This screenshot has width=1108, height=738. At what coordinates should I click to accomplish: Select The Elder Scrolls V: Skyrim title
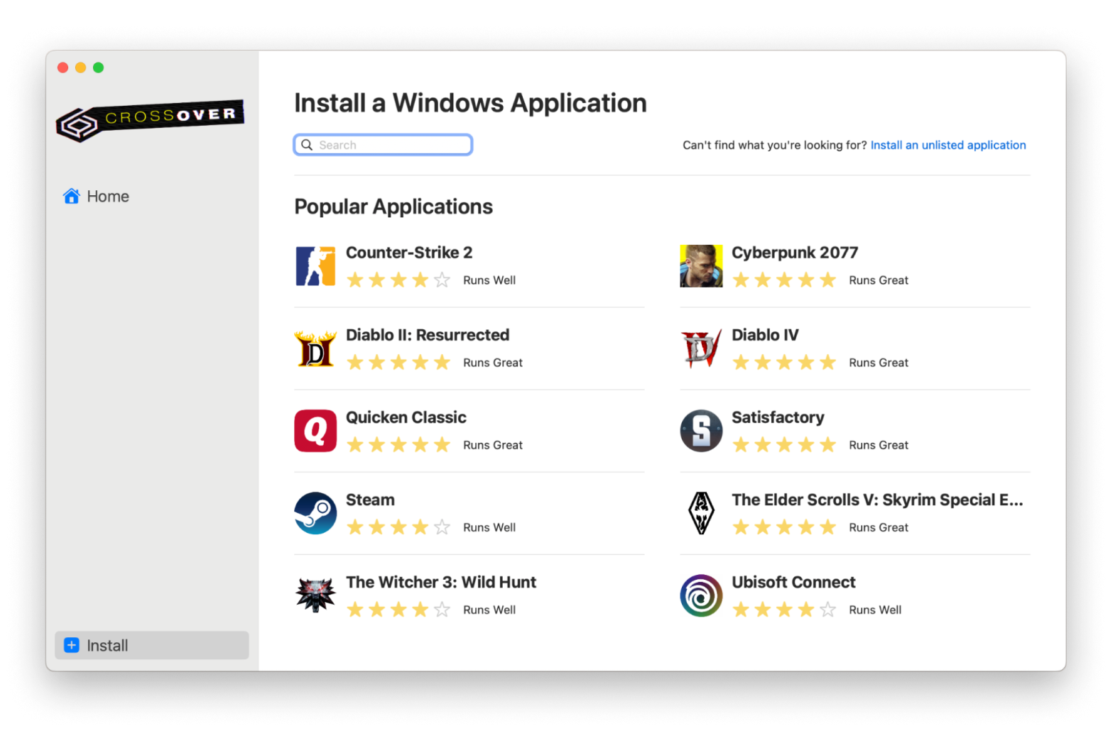pyautogui.click(x=877, y=500)
